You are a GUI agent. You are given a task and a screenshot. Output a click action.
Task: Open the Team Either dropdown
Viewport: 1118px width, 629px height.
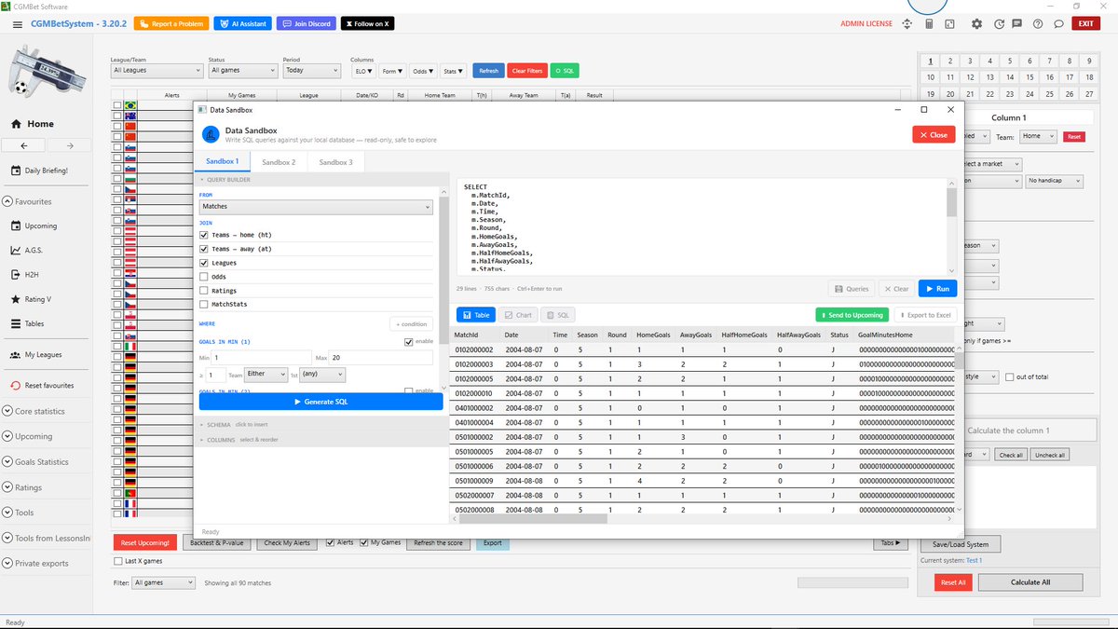267,374
